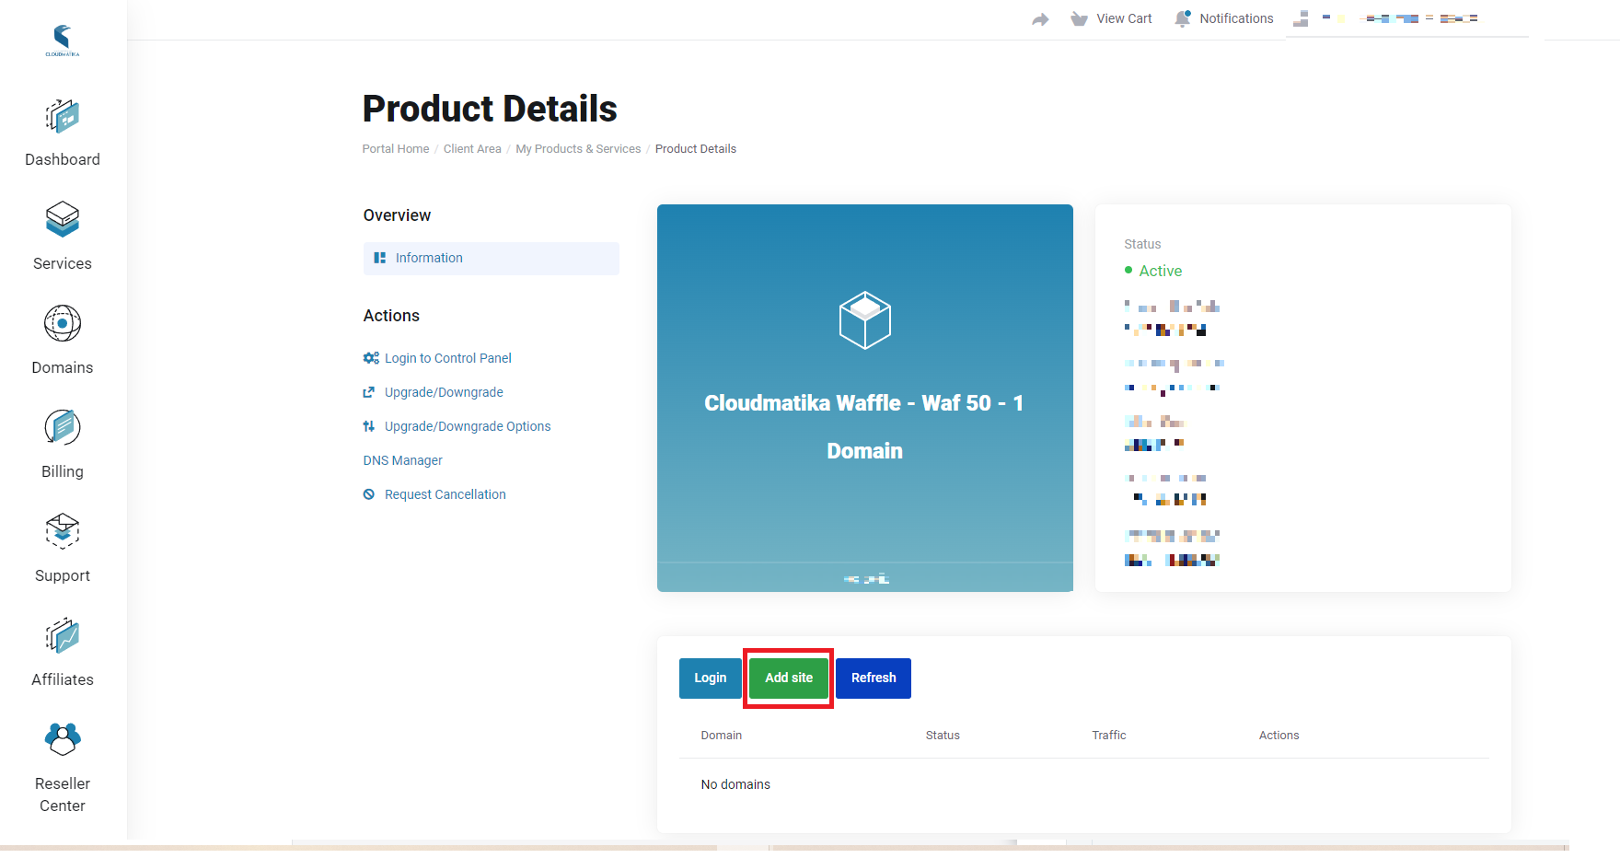
Task: Click the Active status text
Action: click(1161, 271)
